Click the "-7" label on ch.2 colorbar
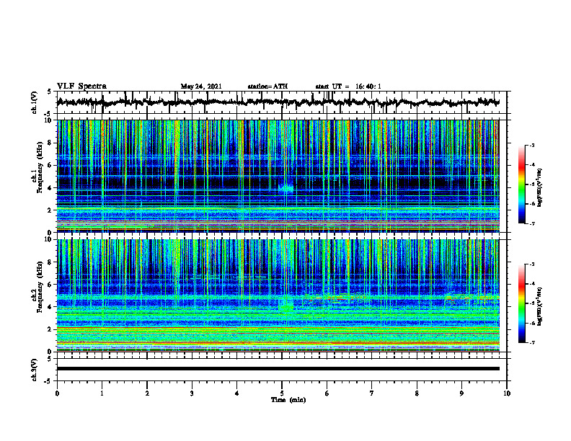 pyautogui.click(x=532, y=343)
